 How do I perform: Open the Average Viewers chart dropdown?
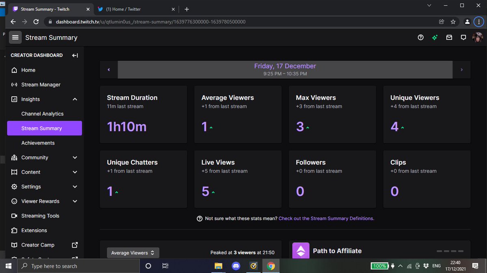(133, 253)
